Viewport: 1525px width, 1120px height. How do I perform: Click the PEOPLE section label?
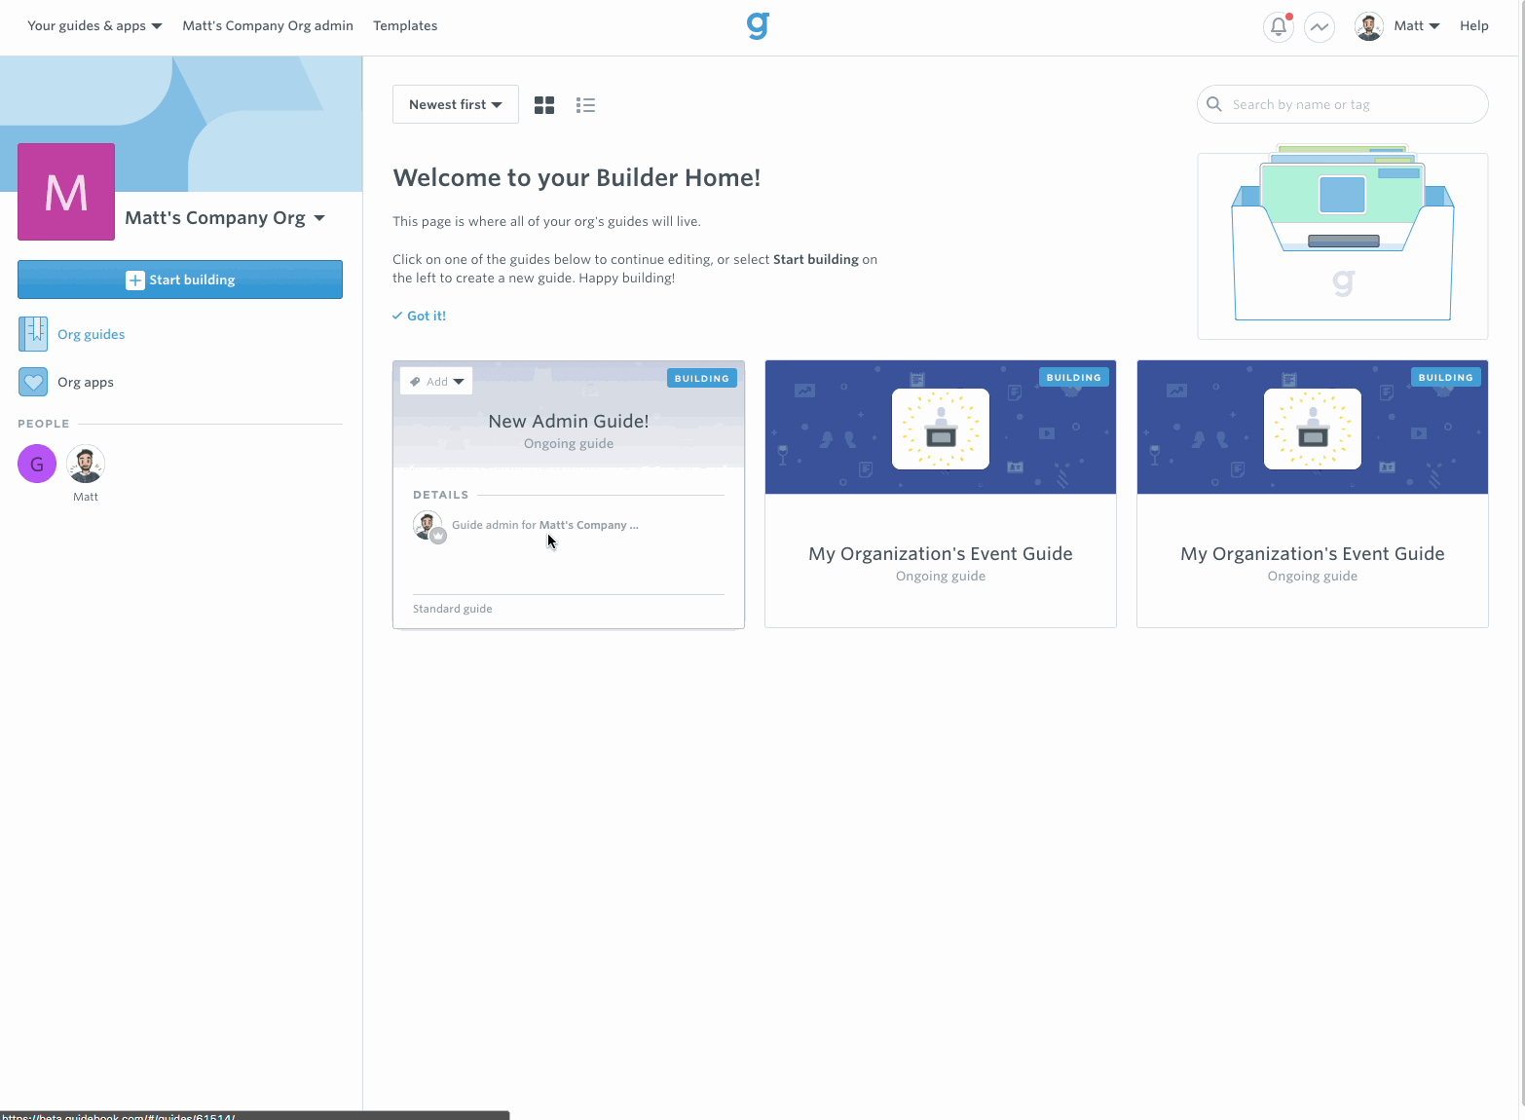[44, 424]
